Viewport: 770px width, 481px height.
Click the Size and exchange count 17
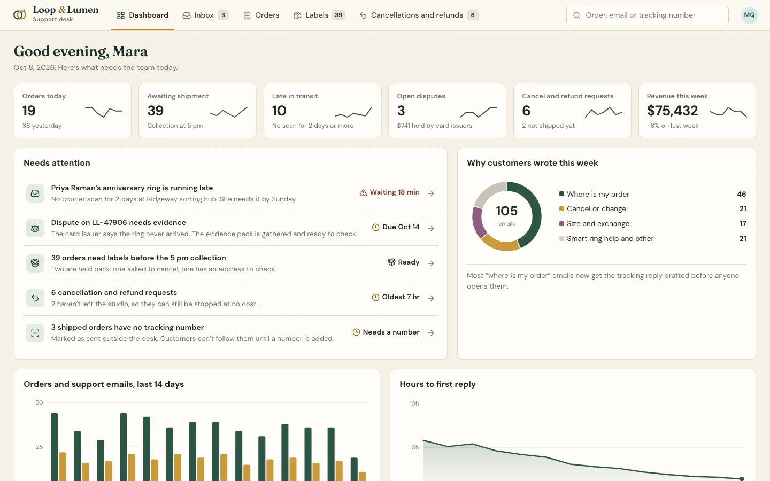pos(743,224)
